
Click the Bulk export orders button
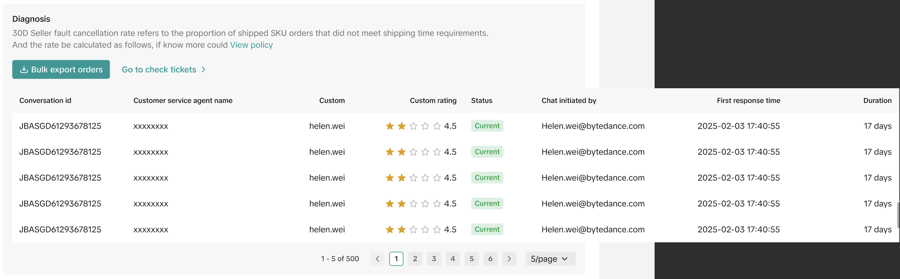(x=61, y=69)
